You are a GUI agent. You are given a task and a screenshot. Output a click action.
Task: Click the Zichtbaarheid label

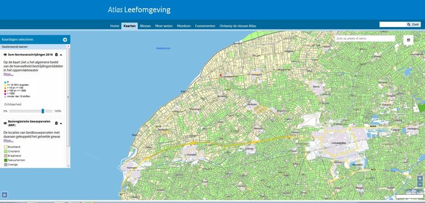click(13, 104)
